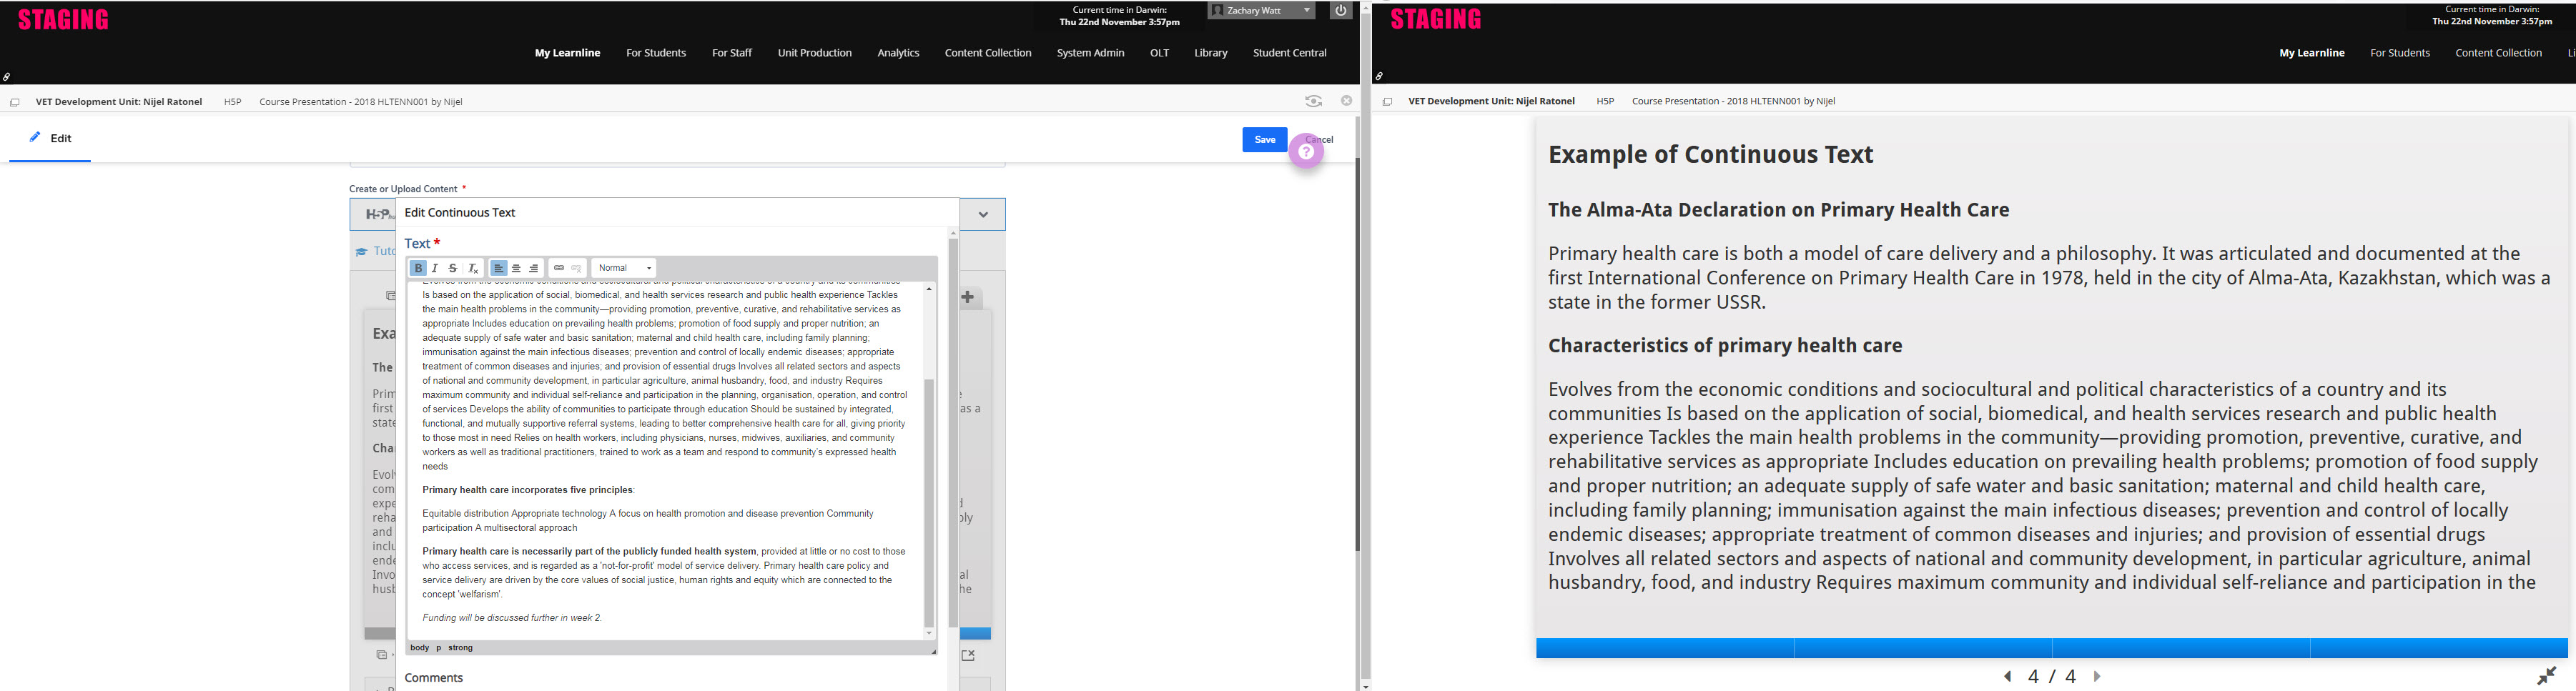
Task: Open the OLT menu
Action: [1159, 53]
